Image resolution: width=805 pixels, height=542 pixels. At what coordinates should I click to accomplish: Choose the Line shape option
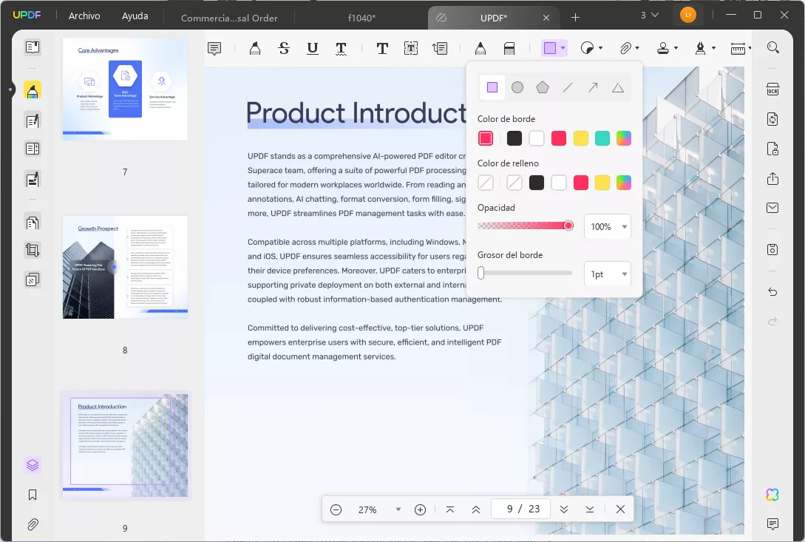[568, 87]
